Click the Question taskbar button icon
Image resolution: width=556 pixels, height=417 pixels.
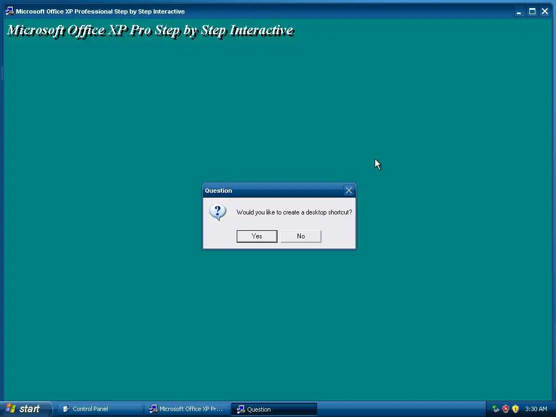[x=241, y=409]
